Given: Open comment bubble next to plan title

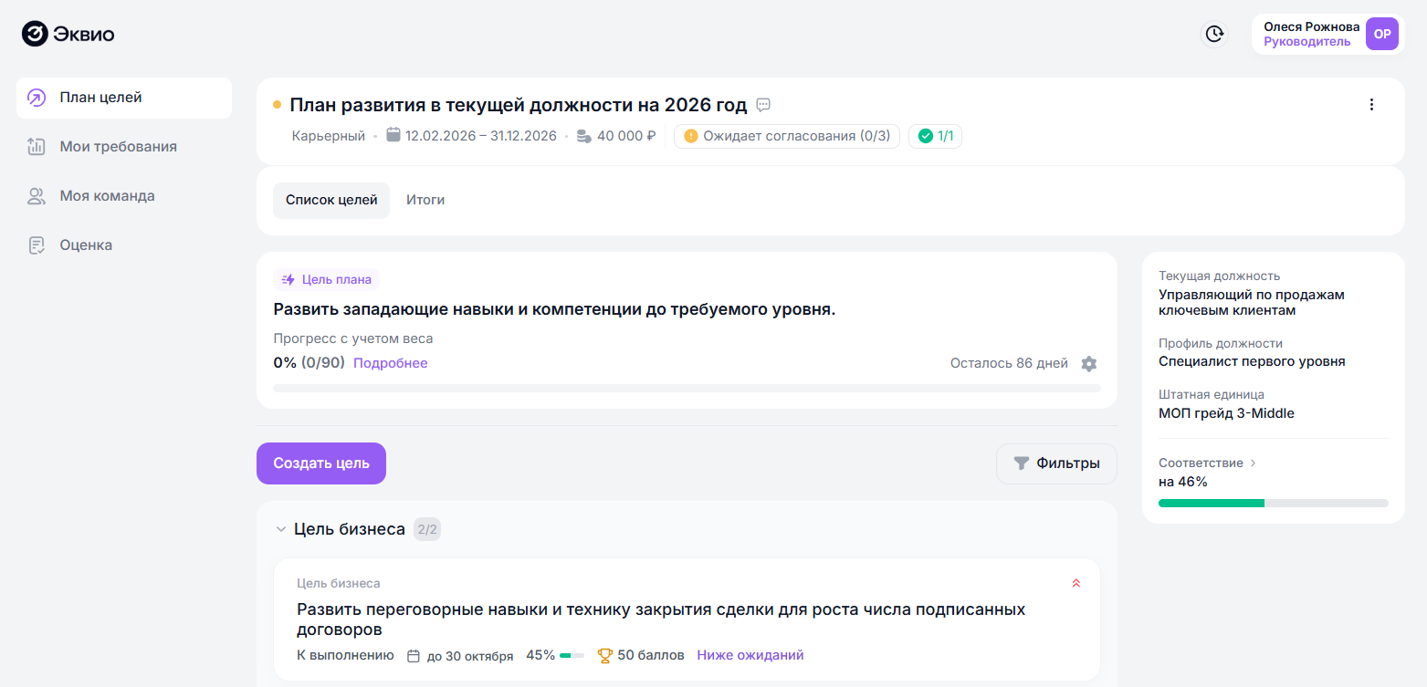Looking at the screenshot, I should tap(764, 105).
